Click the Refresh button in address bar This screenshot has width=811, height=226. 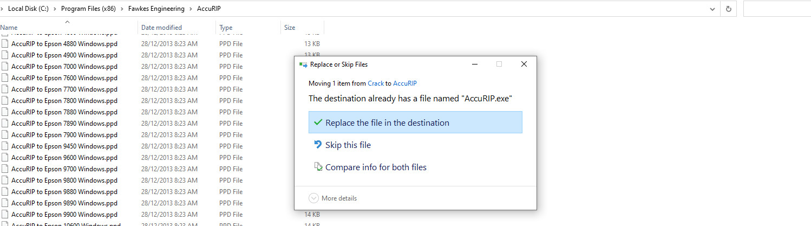(729, 9)
